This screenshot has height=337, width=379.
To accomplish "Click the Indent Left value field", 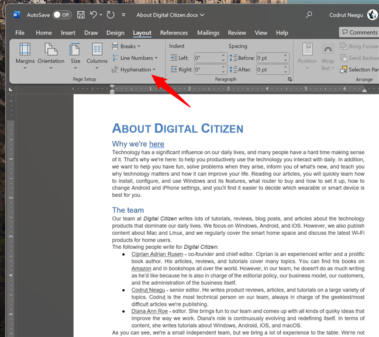I will 208,58.
